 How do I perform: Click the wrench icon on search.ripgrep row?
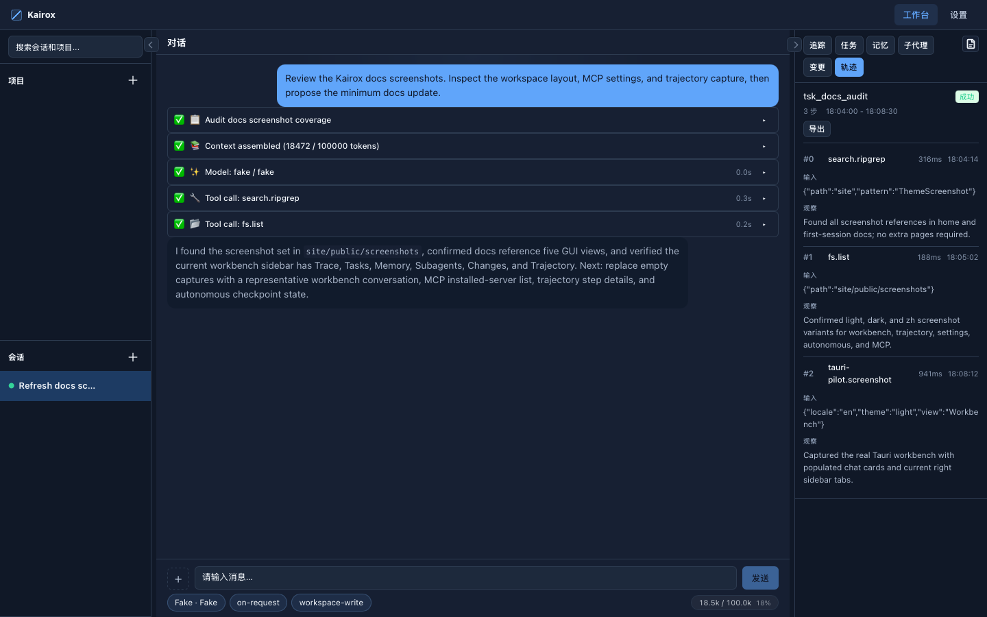coord(195,198)
